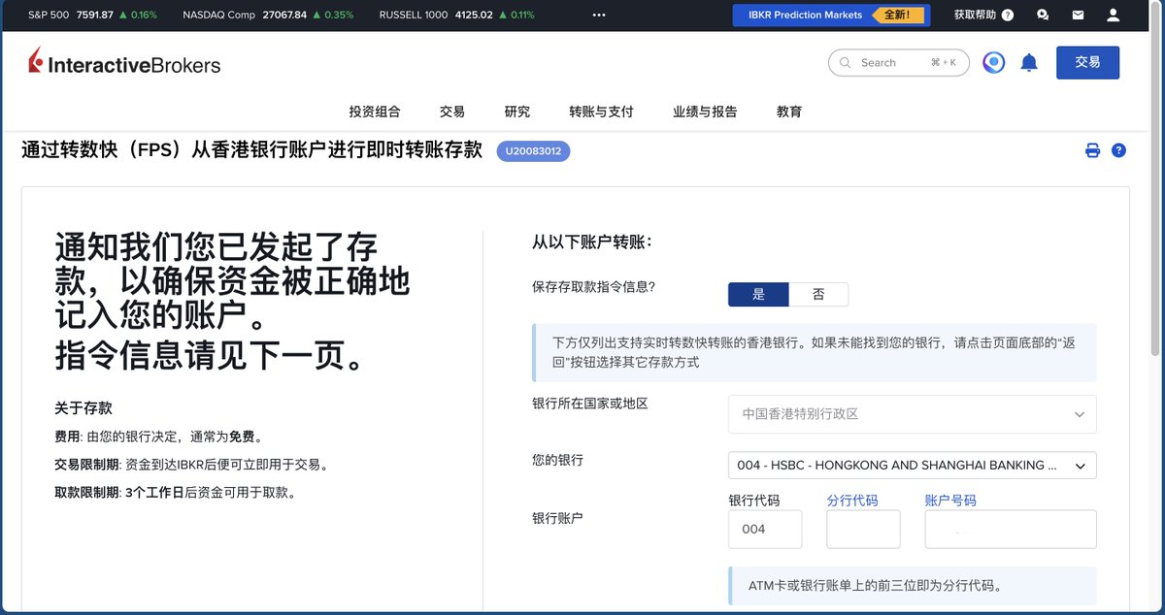Open the 交易 navigation menu
This screenshot has width=1165, height=615.
452,112
